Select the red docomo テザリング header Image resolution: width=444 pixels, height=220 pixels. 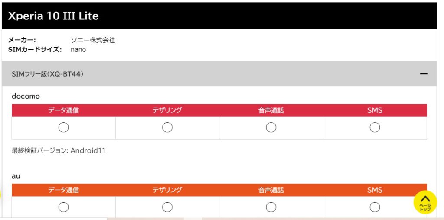click(167, 110)
